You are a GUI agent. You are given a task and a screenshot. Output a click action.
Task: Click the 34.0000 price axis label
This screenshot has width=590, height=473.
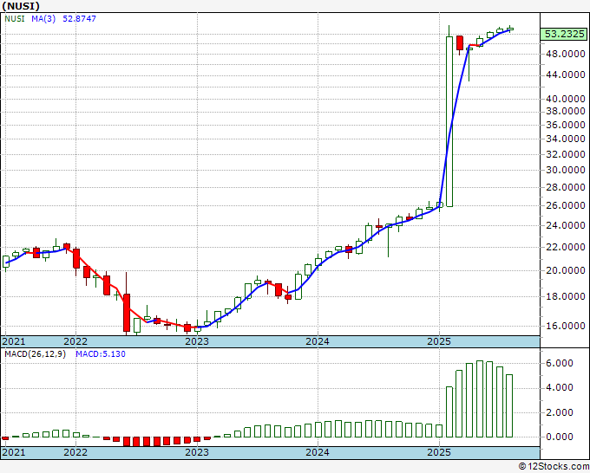565,139
